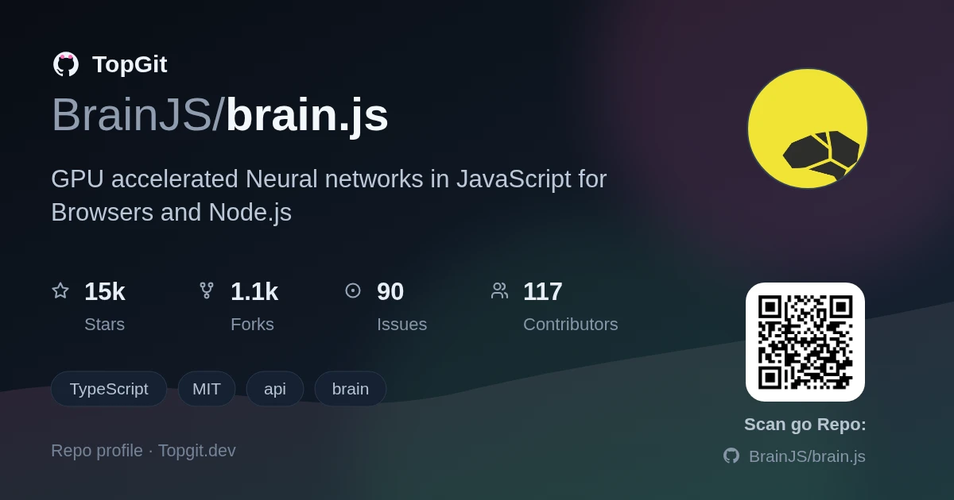
Task: Select the brain topic tag
Action: point(351,389)
